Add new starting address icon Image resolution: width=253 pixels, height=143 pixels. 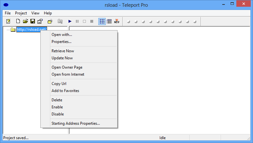point(50,21)
